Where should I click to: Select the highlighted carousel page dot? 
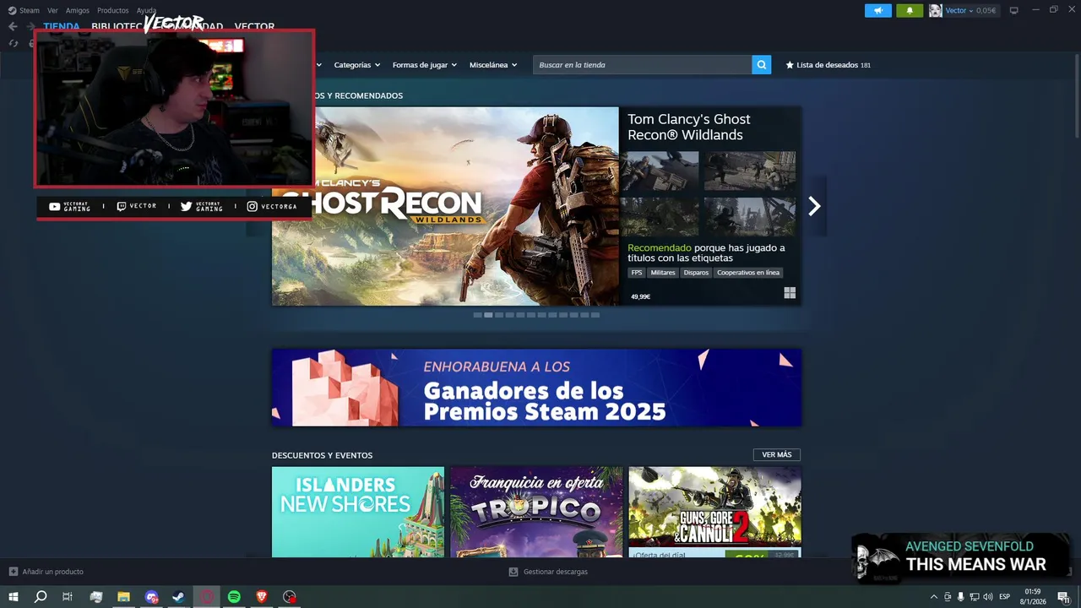(x=488, y=315)
